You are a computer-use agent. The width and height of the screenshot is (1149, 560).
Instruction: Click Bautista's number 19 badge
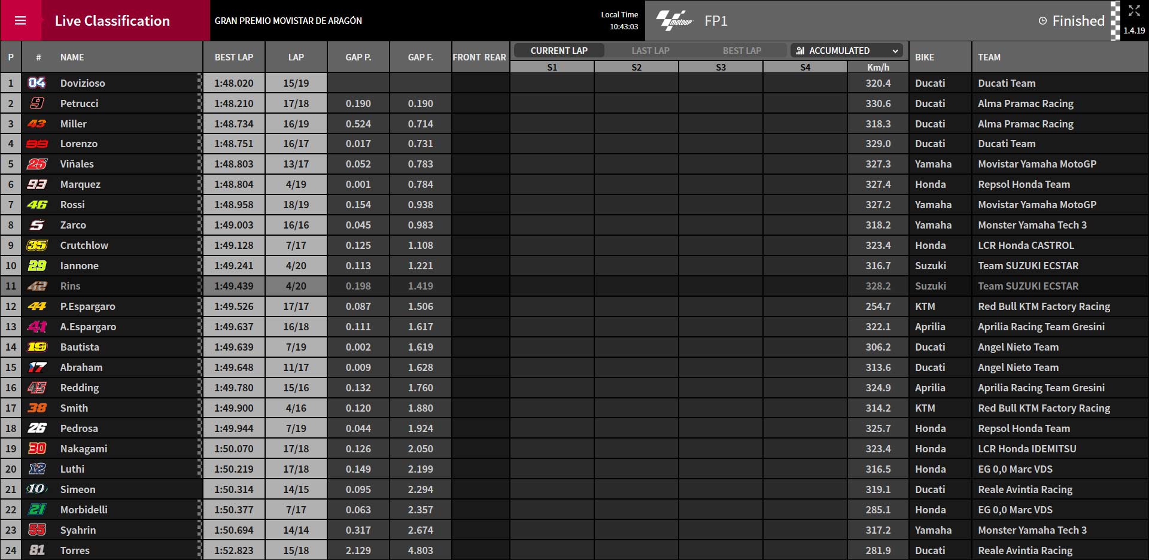tap(37, 347)
